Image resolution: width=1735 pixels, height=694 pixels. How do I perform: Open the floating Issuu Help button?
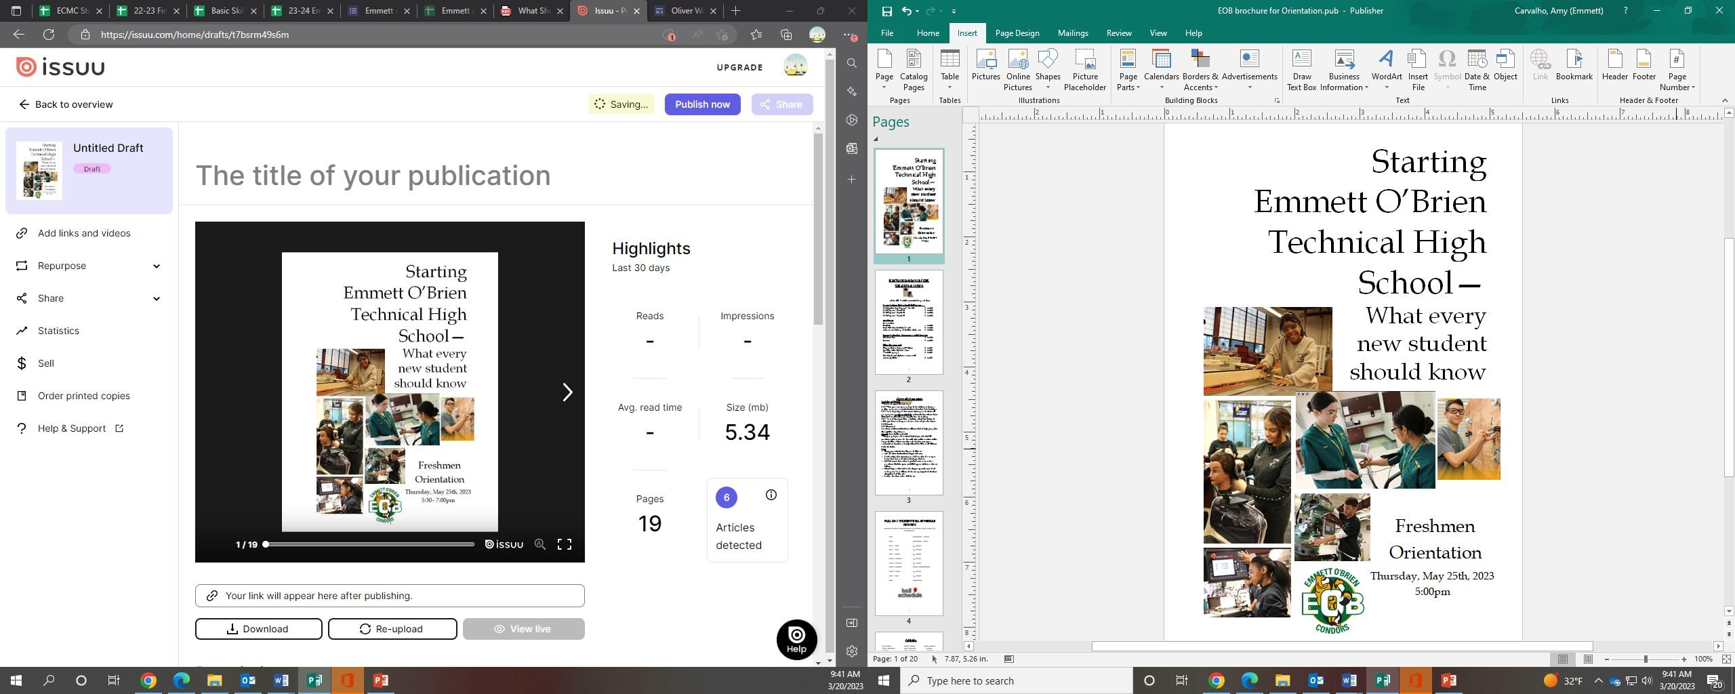[796, 639]
